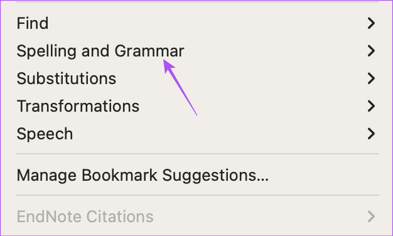Open the Find submenu
Image resolution: width=393 pixels, height=236 pixels.
[198, 23]
